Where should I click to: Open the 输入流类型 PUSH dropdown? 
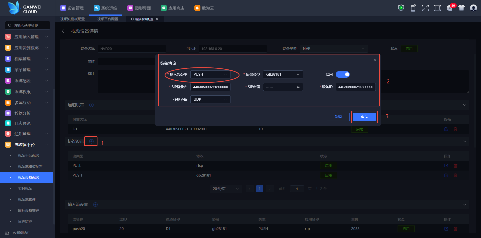tap(210, 74)
